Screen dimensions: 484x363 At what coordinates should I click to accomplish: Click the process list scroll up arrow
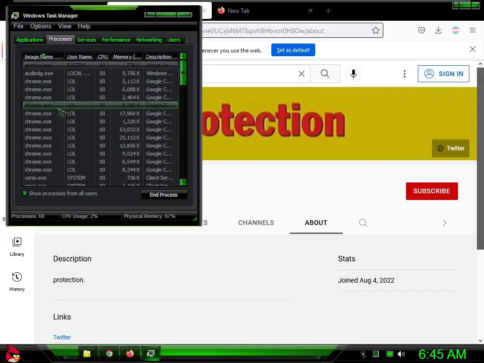point(183,56)
